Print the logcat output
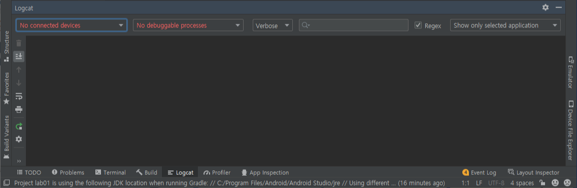The width and height of the screenshot is (577, 188). point(19,109)
